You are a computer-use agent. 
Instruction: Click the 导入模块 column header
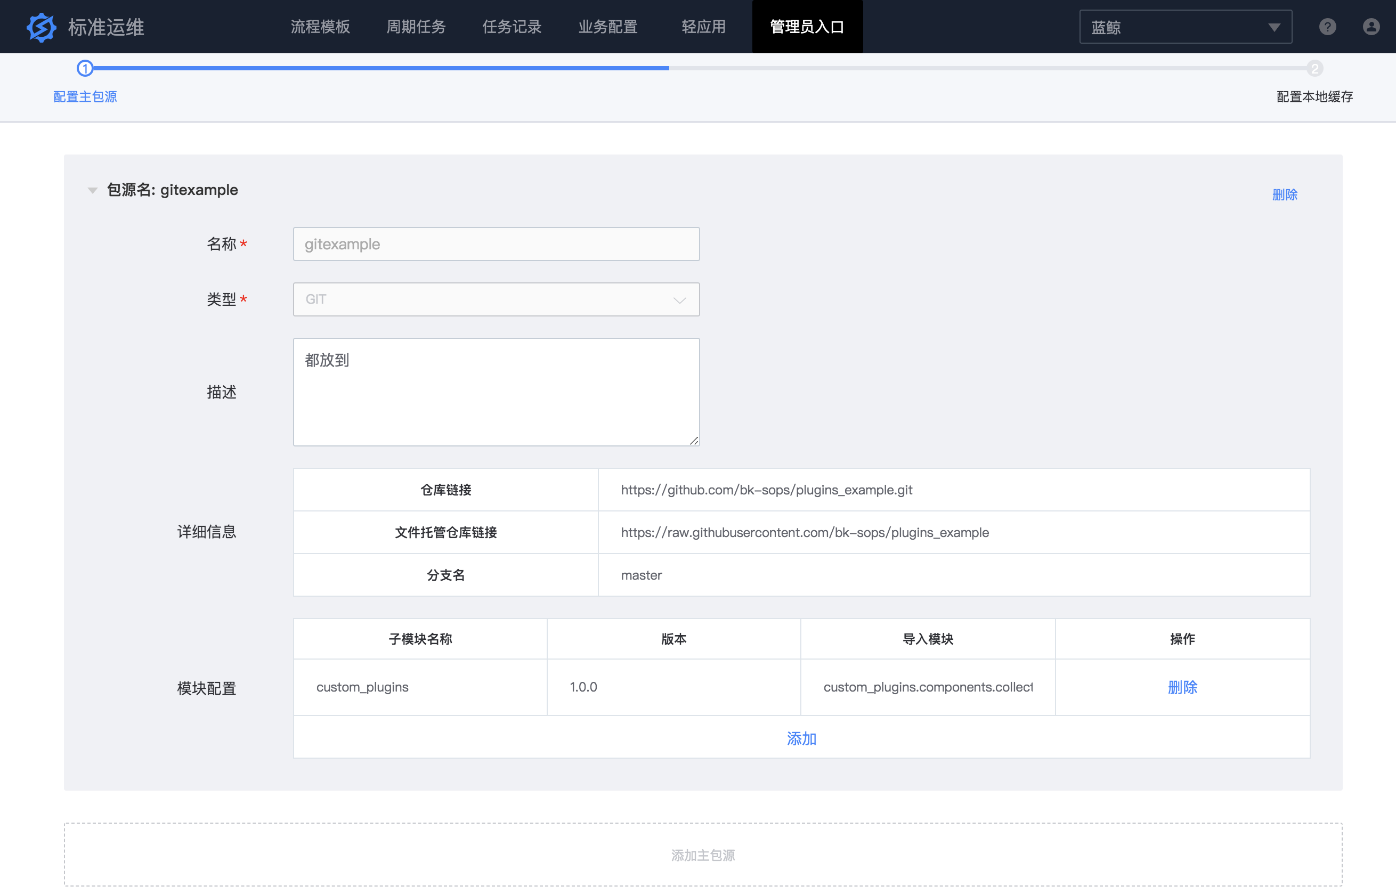(928, 639)
